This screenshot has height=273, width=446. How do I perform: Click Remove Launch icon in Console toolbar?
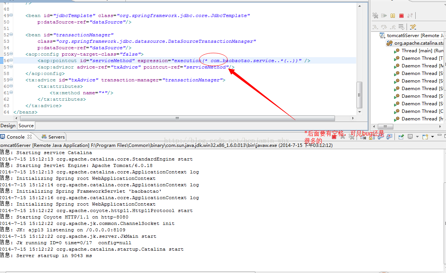(343, 137)
